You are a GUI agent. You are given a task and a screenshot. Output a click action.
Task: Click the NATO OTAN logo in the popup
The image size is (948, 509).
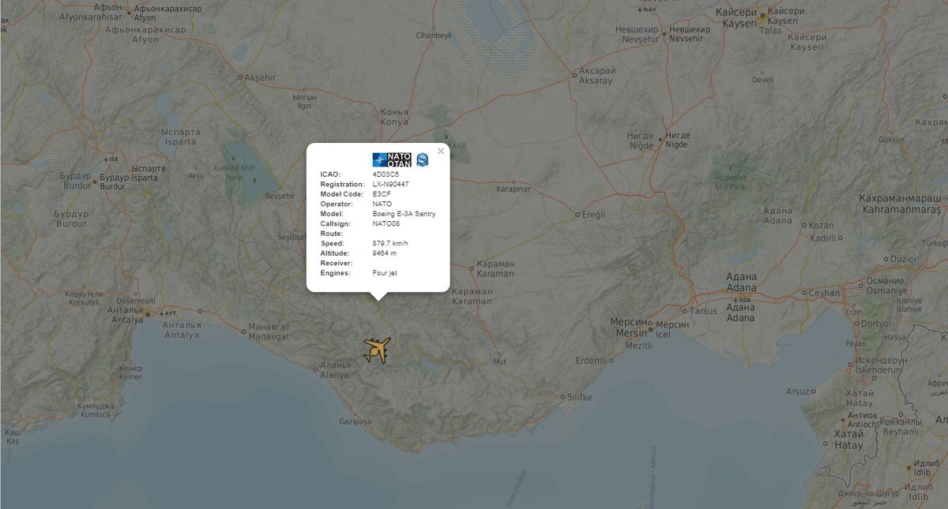click(x=392, y=159)
